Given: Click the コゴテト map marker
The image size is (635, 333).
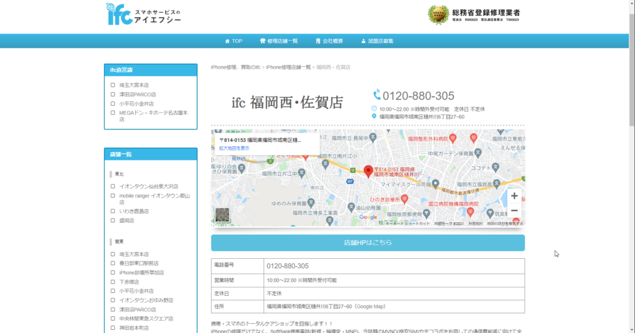Looking at the screenshot, I should pos(495,167).
